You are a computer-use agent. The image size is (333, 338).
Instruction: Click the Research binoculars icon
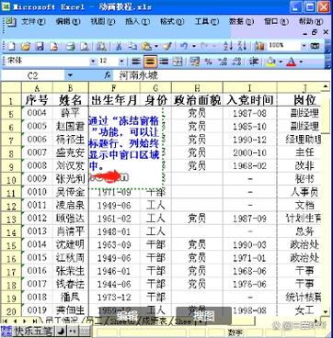101,46
